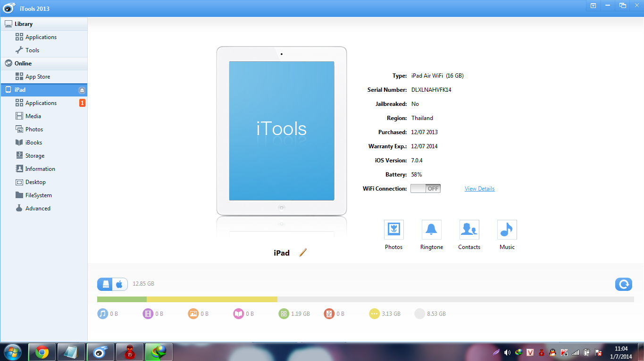Click the iTools taskbar button
Screen dimensions: 644x361
[x=100, y=352]
